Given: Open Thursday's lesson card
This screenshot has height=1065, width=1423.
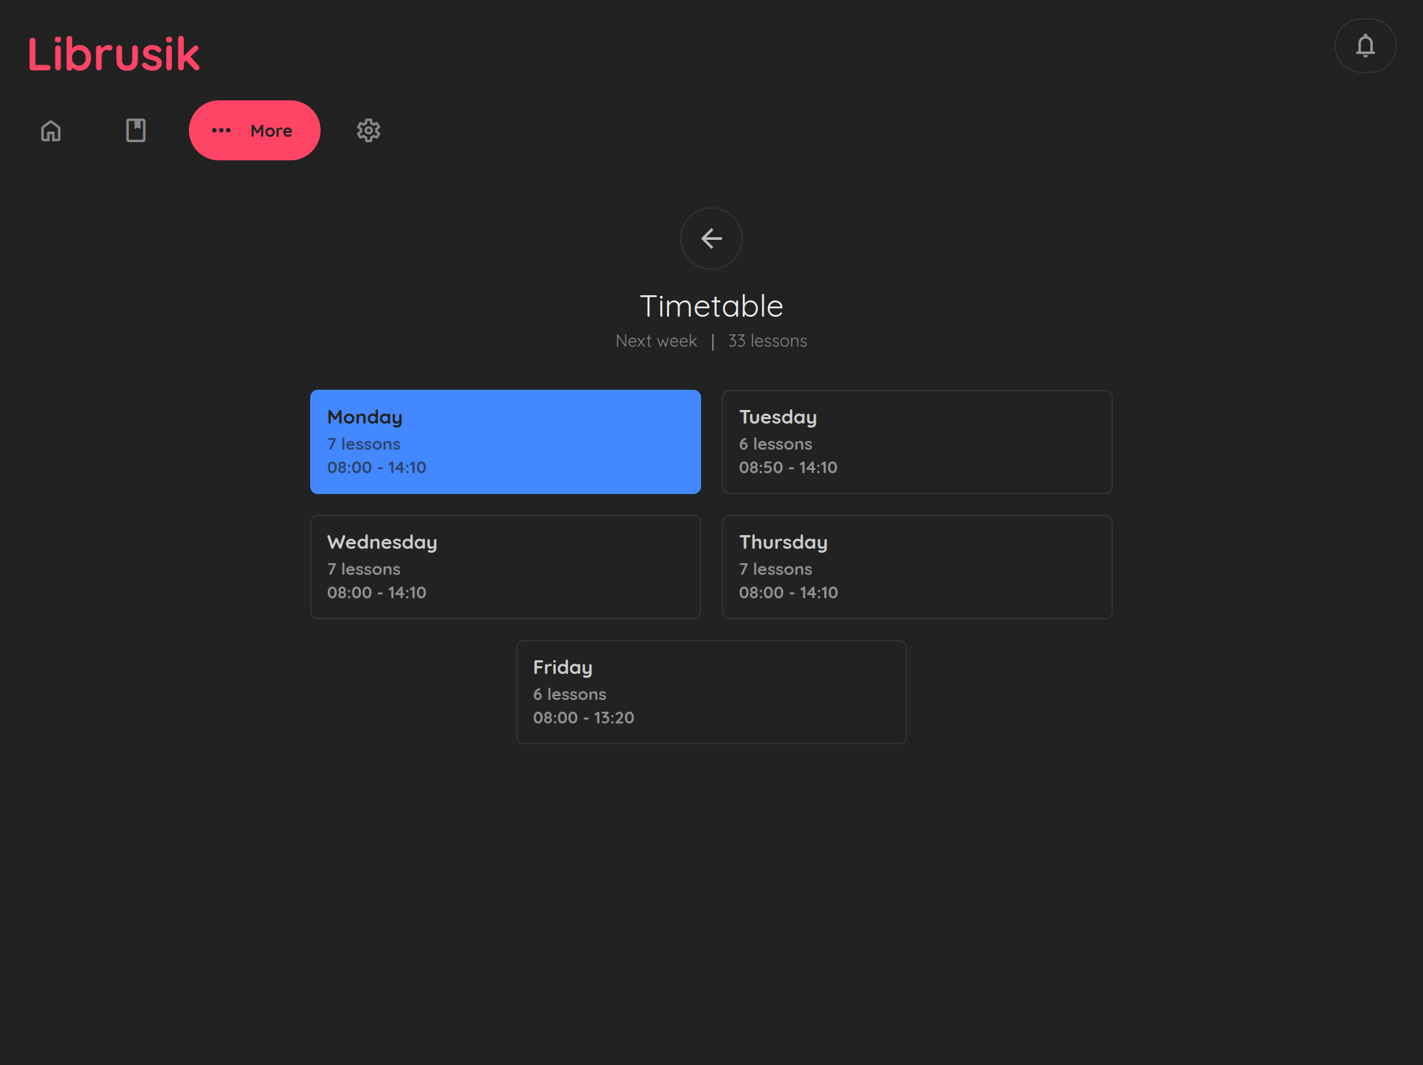Looking at the screenshot, I should [x=916, y=566].
